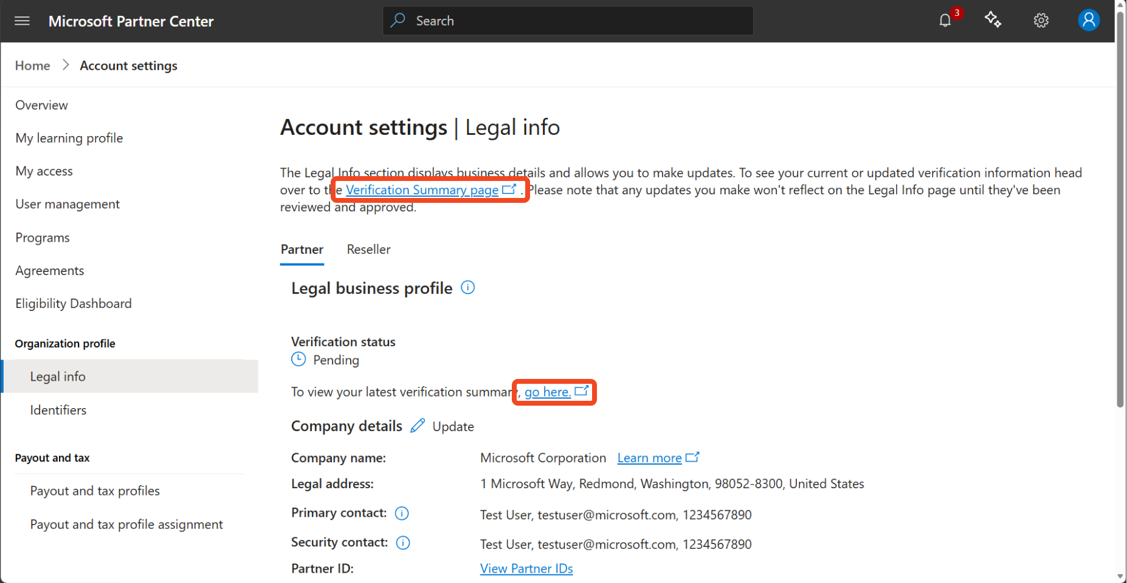
Task: Click external link icon after Learn more
Action: point(692,457)
